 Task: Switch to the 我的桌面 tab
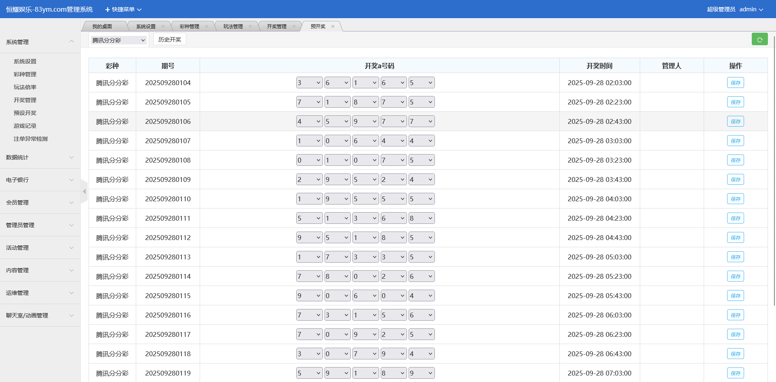(102, 27)
